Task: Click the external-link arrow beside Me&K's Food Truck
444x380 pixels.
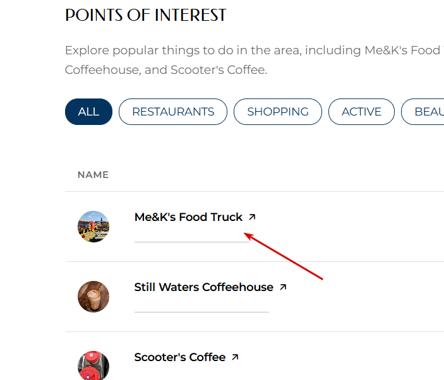Action: click(x=252, y=217)
